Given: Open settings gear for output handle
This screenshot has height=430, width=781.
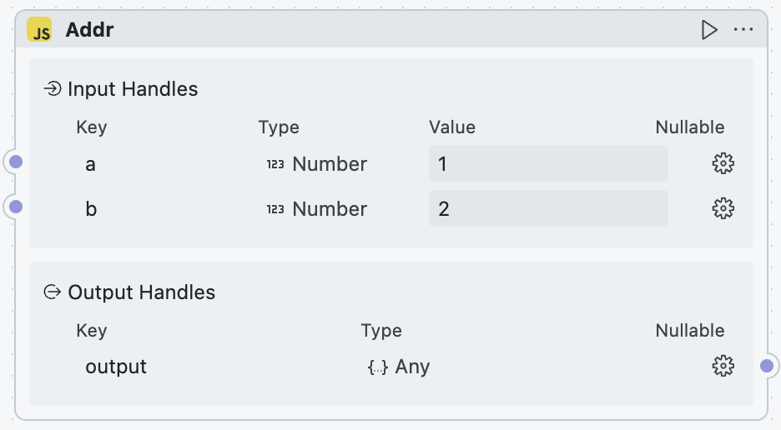Looking at the screenshot, I should (x=723, y=366).
